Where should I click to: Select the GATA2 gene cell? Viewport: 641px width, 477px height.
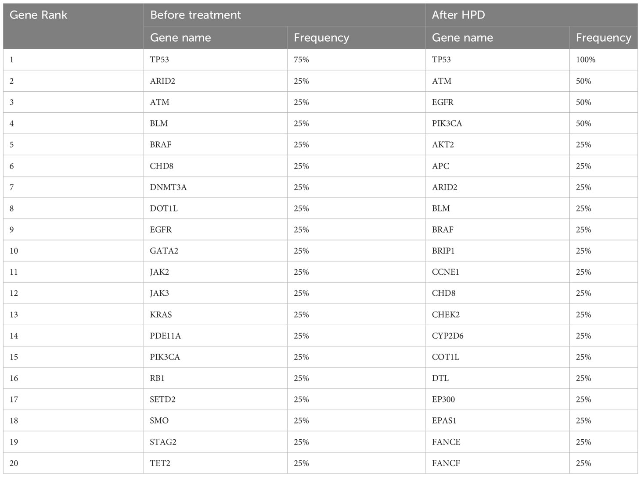point(216,251)
